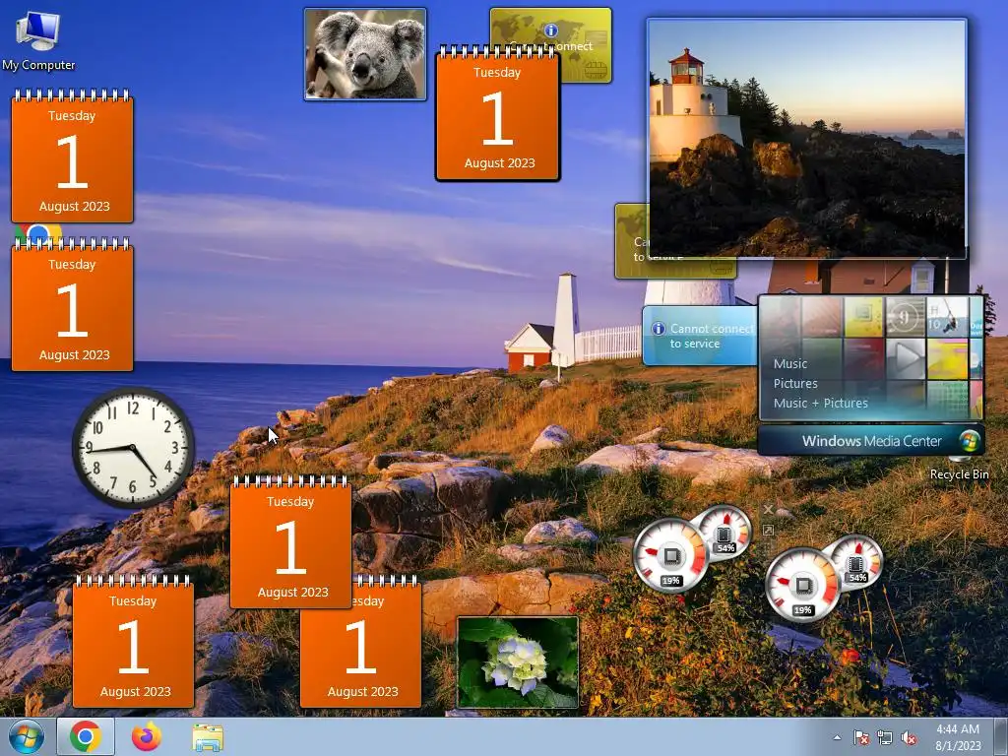Screen dimensions: 1008x756
Task: Launch Google Chrome from the taskbar
Action: click(86, 736)
